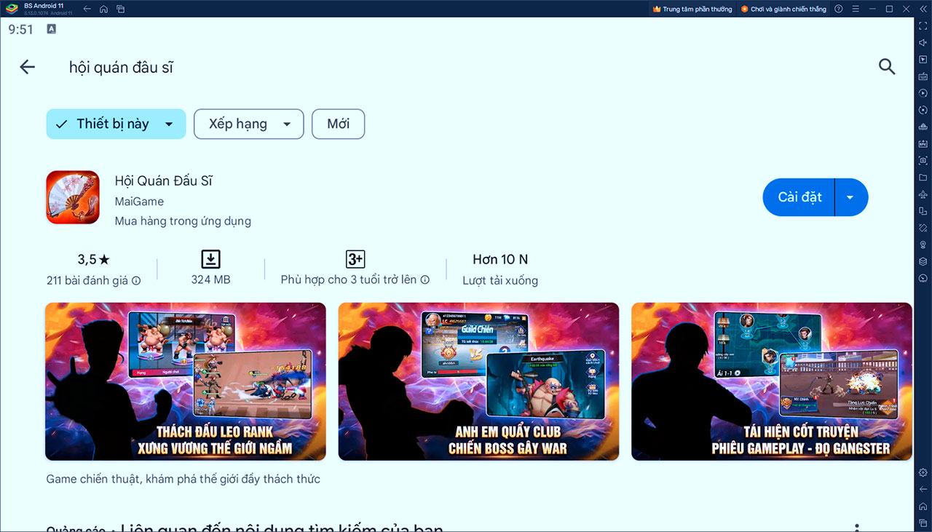The width and height of the screenshot is (932, 532).
Task: Open rating info icon next to 211 bài đánh giá
Action: [136, 280]
